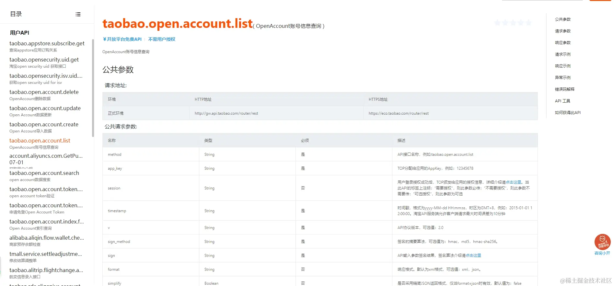Click the 'simplify' parameter name cell
The width and height of the screenshot is (614, 286).
tap(151, 281)
